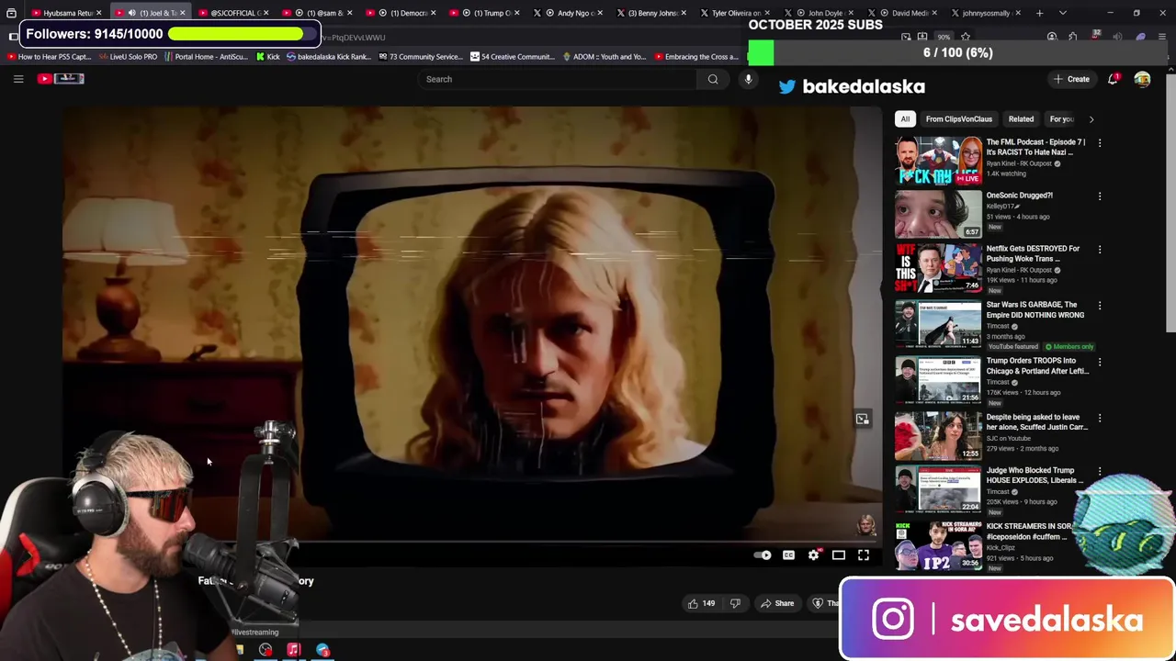Click the Create button
This screenshot has width=1176, height=661.
coord(1071,79)
